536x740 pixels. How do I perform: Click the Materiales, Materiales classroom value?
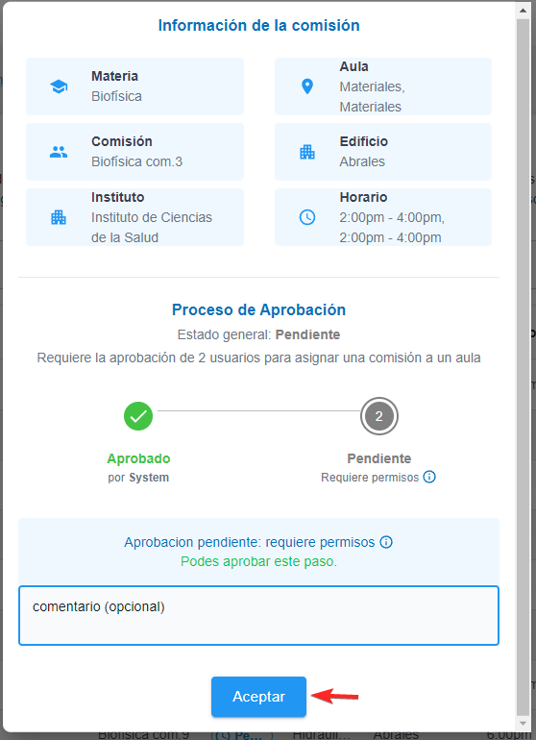[x=373, y=97]
